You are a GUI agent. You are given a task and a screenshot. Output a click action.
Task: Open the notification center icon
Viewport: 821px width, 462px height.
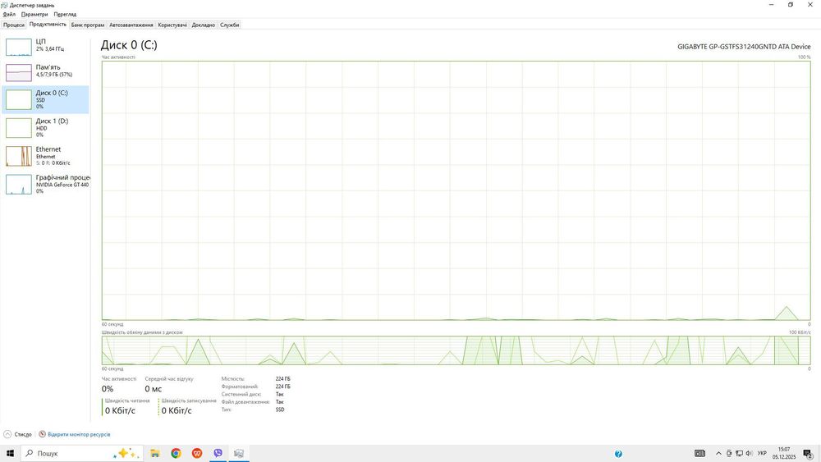pyautogui.click(x=808, y=454)
